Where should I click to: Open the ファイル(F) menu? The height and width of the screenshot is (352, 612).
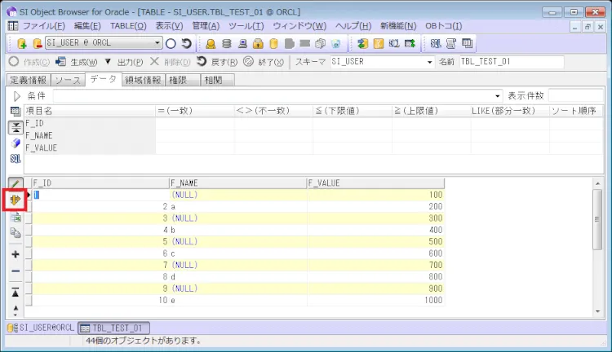pos(43,26)
